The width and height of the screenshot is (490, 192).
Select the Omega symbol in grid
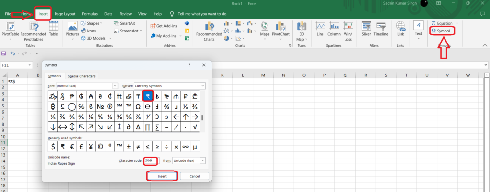click(x=138, y=107)
